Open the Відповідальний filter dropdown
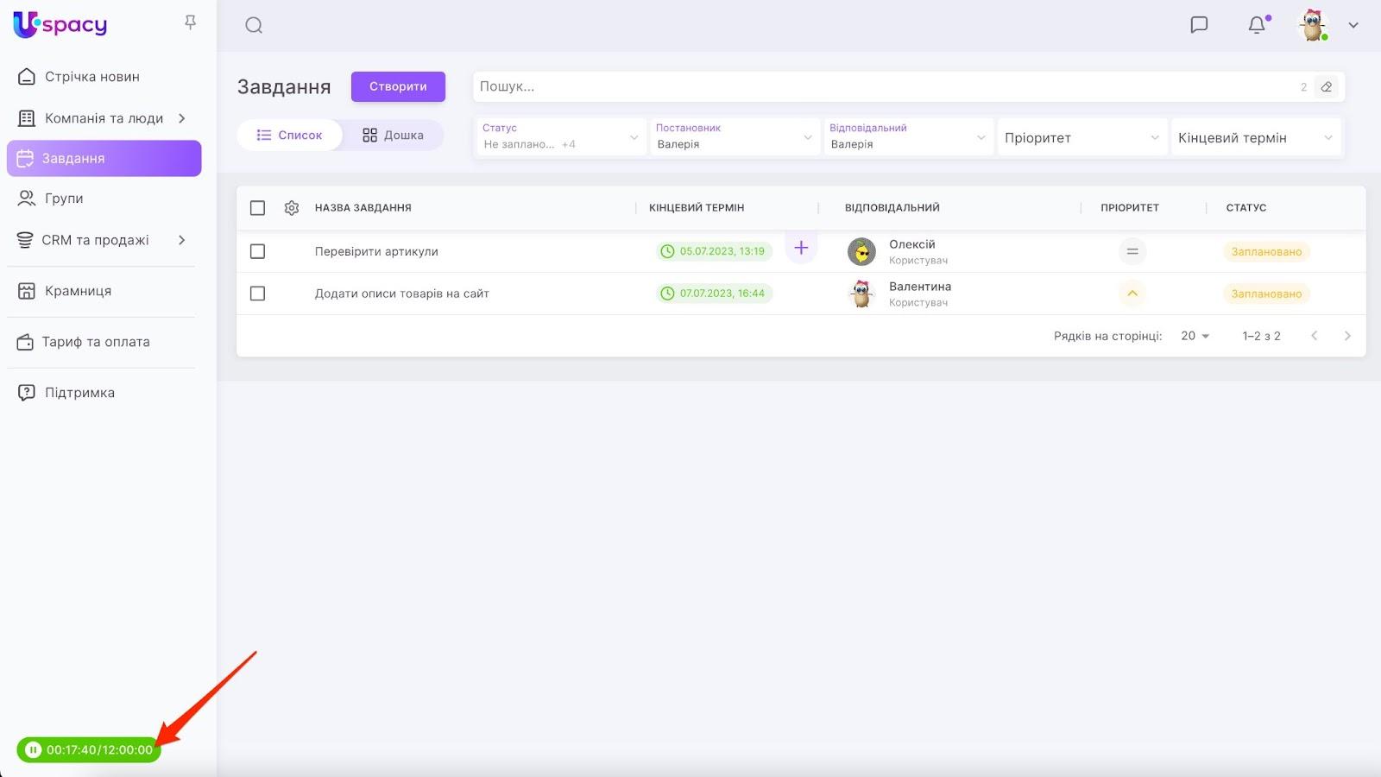1381x777 pixels. 908,137
